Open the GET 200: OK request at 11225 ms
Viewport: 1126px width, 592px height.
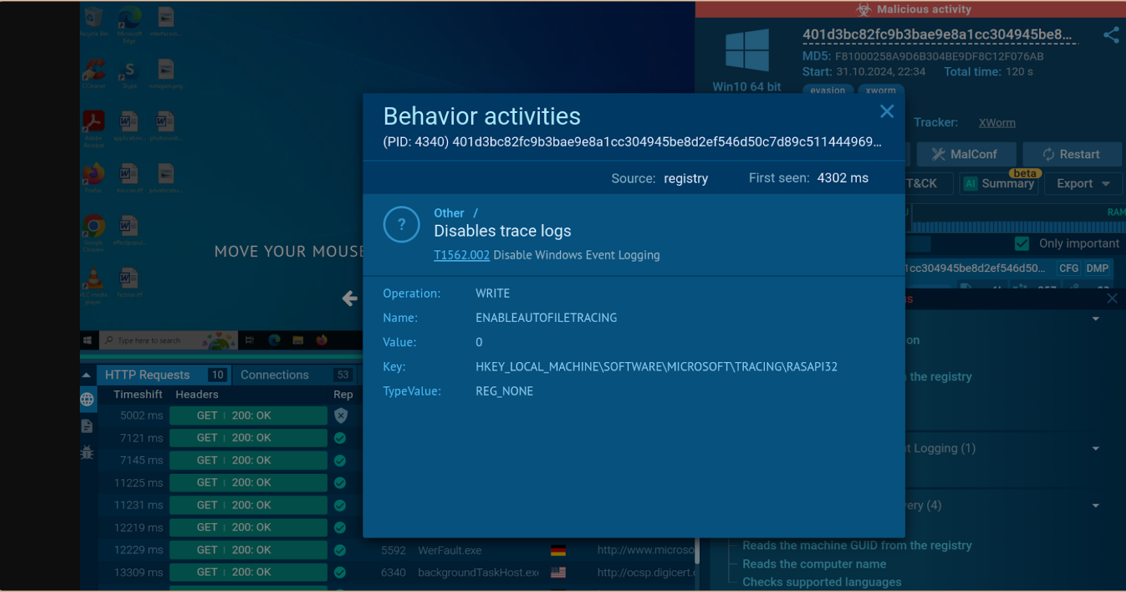pos(248,483)
